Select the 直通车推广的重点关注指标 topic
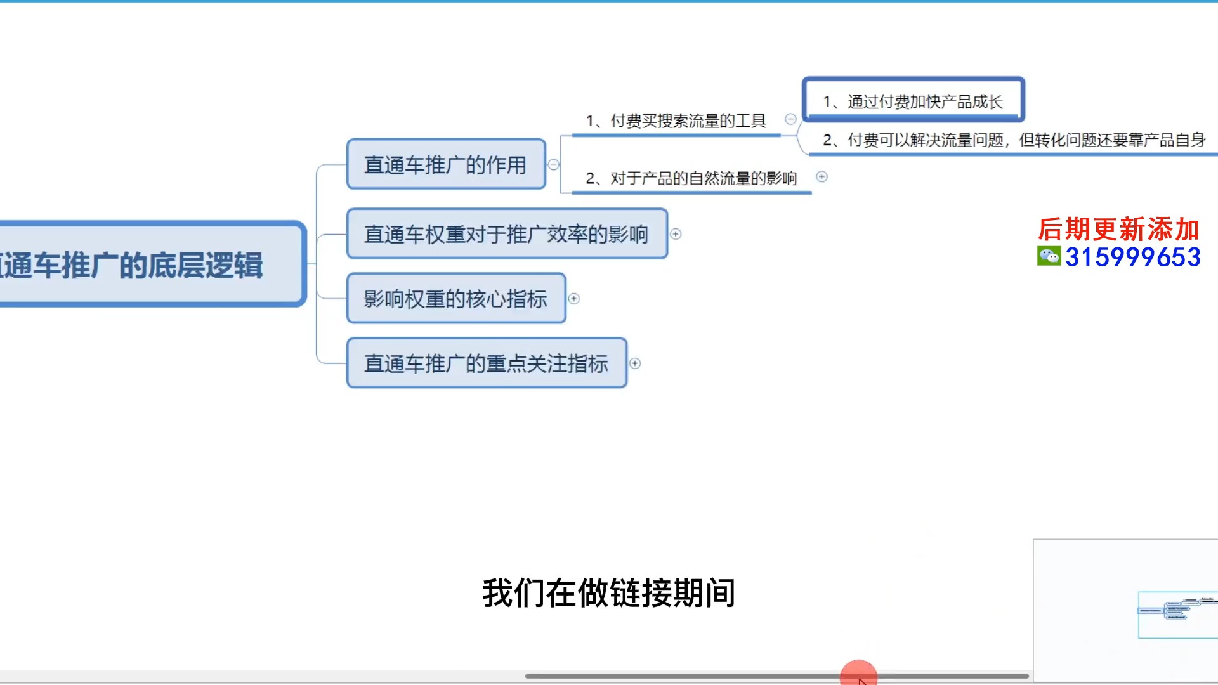This screenshot has height=685, width=1218. tap(487, 363)
